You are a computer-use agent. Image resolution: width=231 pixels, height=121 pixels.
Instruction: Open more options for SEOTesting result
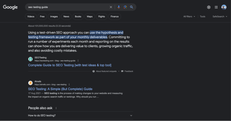pyautogui.click(x=78, y=61)
